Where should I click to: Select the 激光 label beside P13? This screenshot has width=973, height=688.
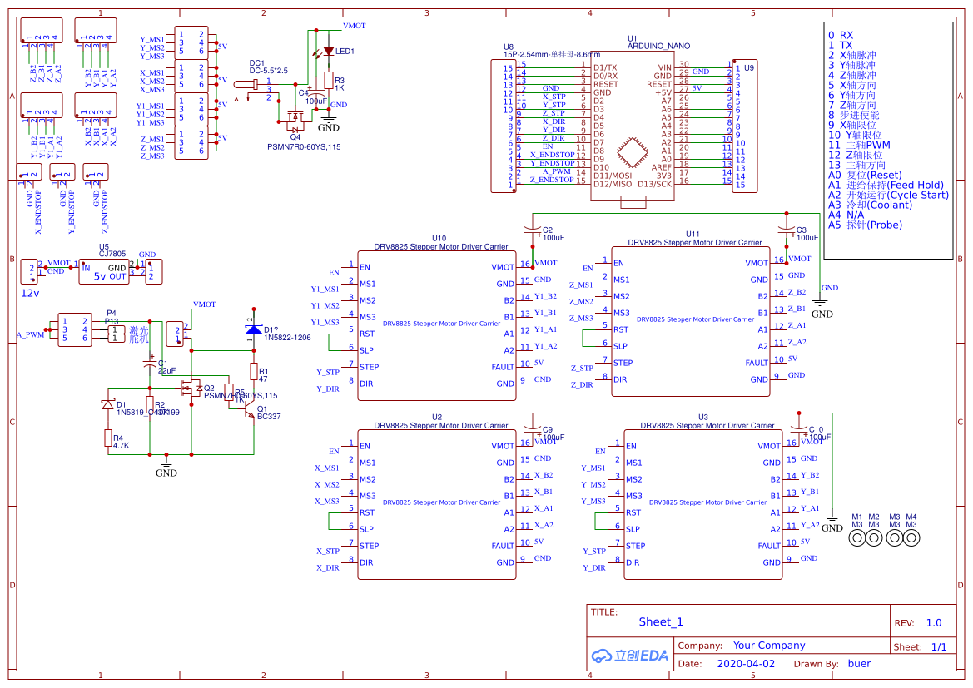click(139, 330)
